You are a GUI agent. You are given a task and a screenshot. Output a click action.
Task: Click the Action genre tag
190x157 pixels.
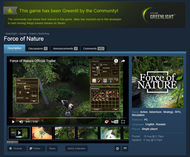coord(144,112)
